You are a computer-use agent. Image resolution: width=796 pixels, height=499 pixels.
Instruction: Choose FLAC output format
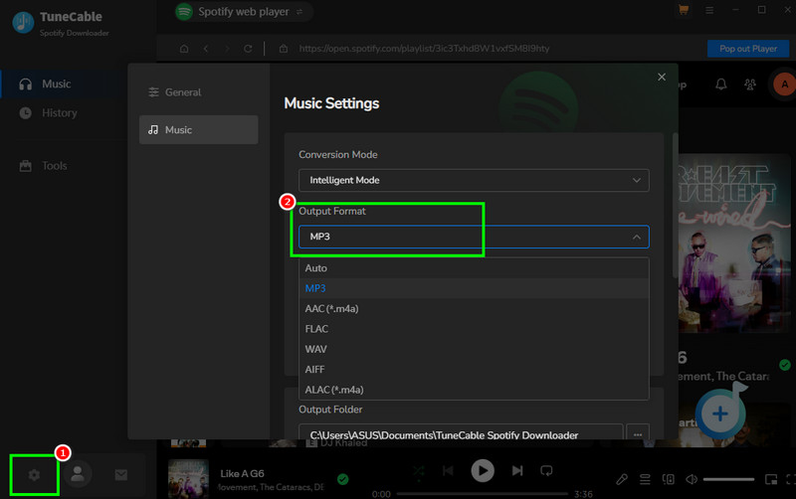[474, 329]
